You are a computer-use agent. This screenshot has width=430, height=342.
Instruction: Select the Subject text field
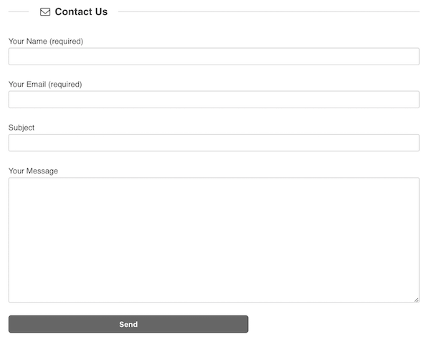click(214, 143)
